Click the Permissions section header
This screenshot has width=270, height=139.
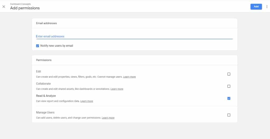(x=44, y=60)
